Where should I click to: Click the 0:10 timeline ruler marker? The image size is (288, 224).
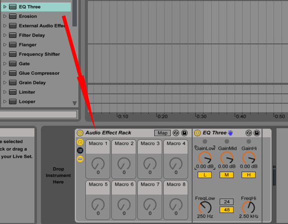pos(122,116)
